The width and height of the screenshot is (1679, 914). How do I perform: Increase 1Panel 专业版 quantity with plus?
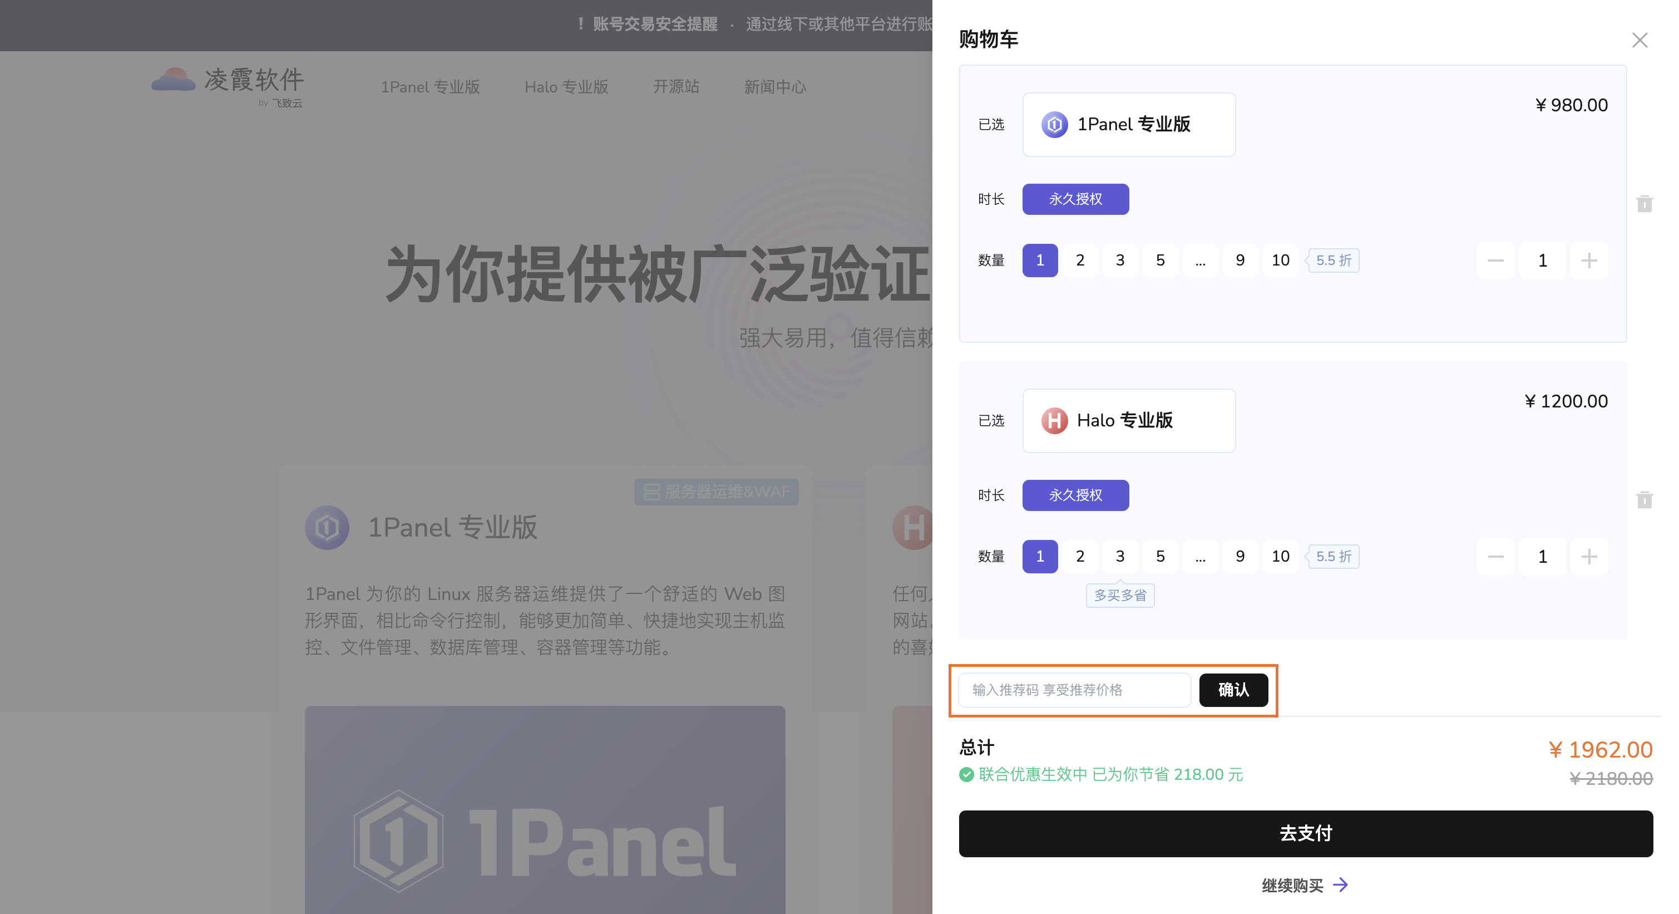tap(1589, 261)
